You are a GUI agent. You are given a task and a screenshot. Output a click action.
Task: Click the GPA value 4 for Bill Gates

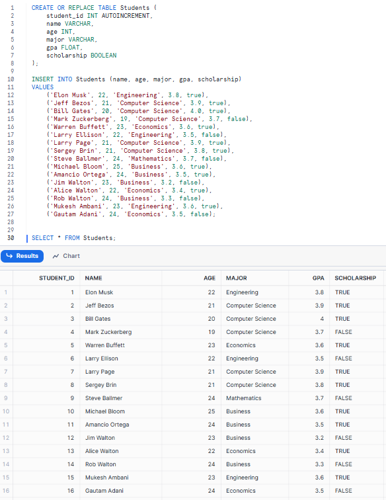[322, 319]
